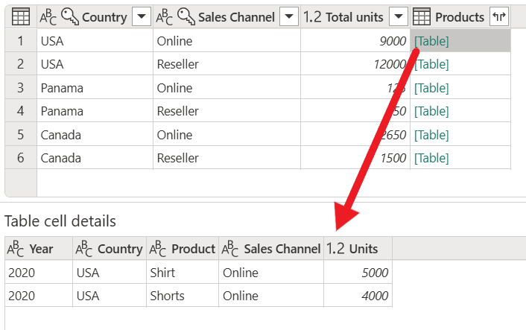
Task: Click the USA cell in row 2
Action: tap(95, 64)
